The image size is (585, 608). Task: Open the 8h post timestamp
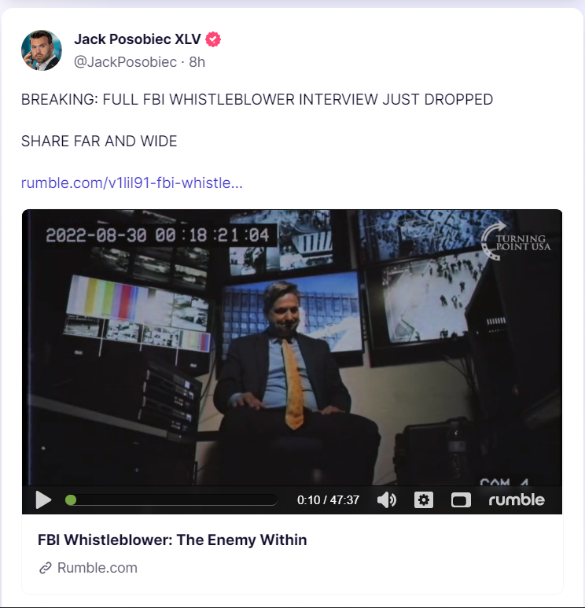(197, 62)
